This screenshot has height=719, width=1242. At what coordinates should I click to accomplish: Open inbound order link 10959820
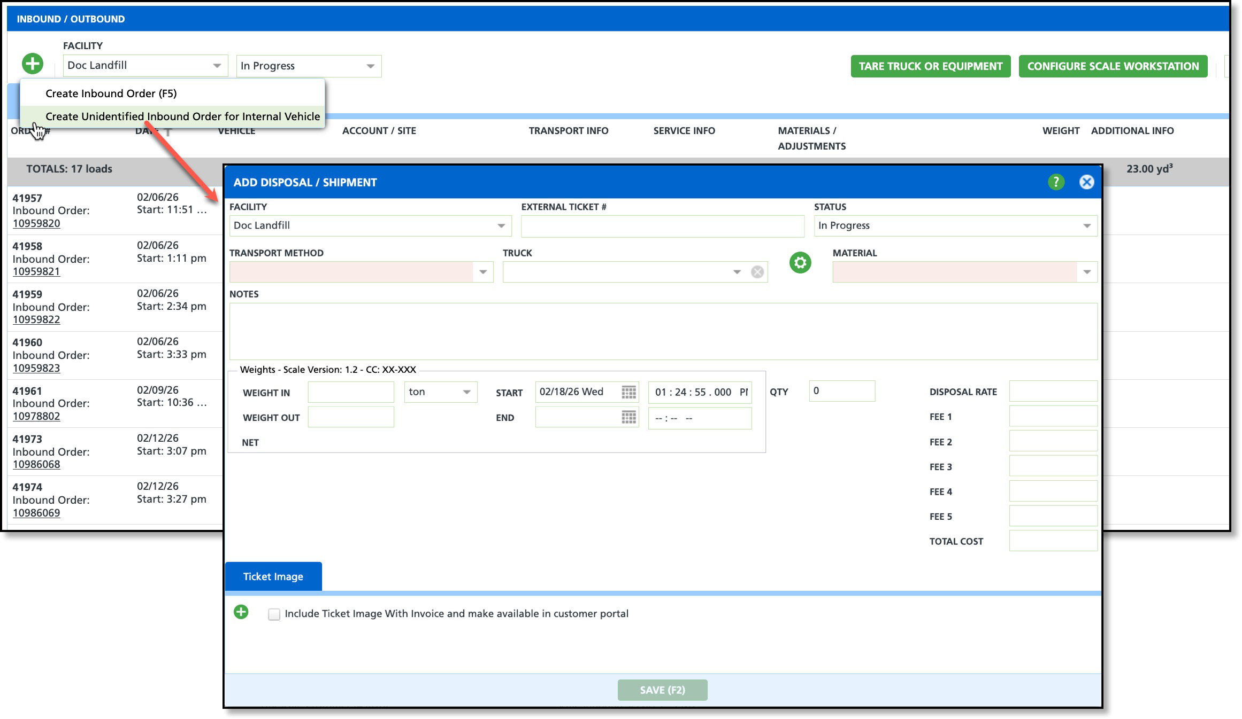(36, 223)
